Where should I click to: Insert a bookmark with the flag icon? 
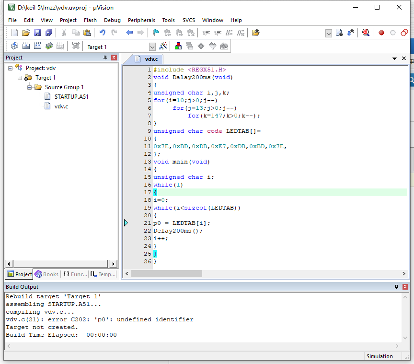coord(156,33)
